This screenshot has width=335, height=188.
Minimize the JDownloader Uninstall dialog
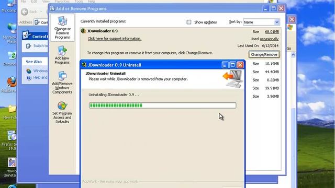(x=225, y=65)
